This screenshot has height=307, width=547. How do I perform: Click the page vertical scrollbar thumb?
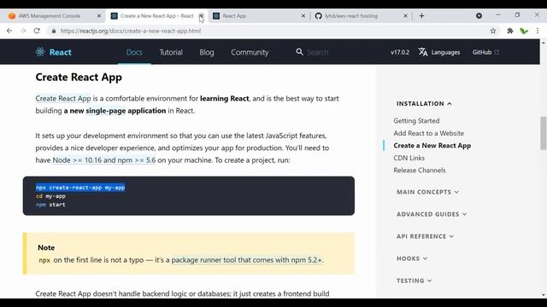(544, 133)
